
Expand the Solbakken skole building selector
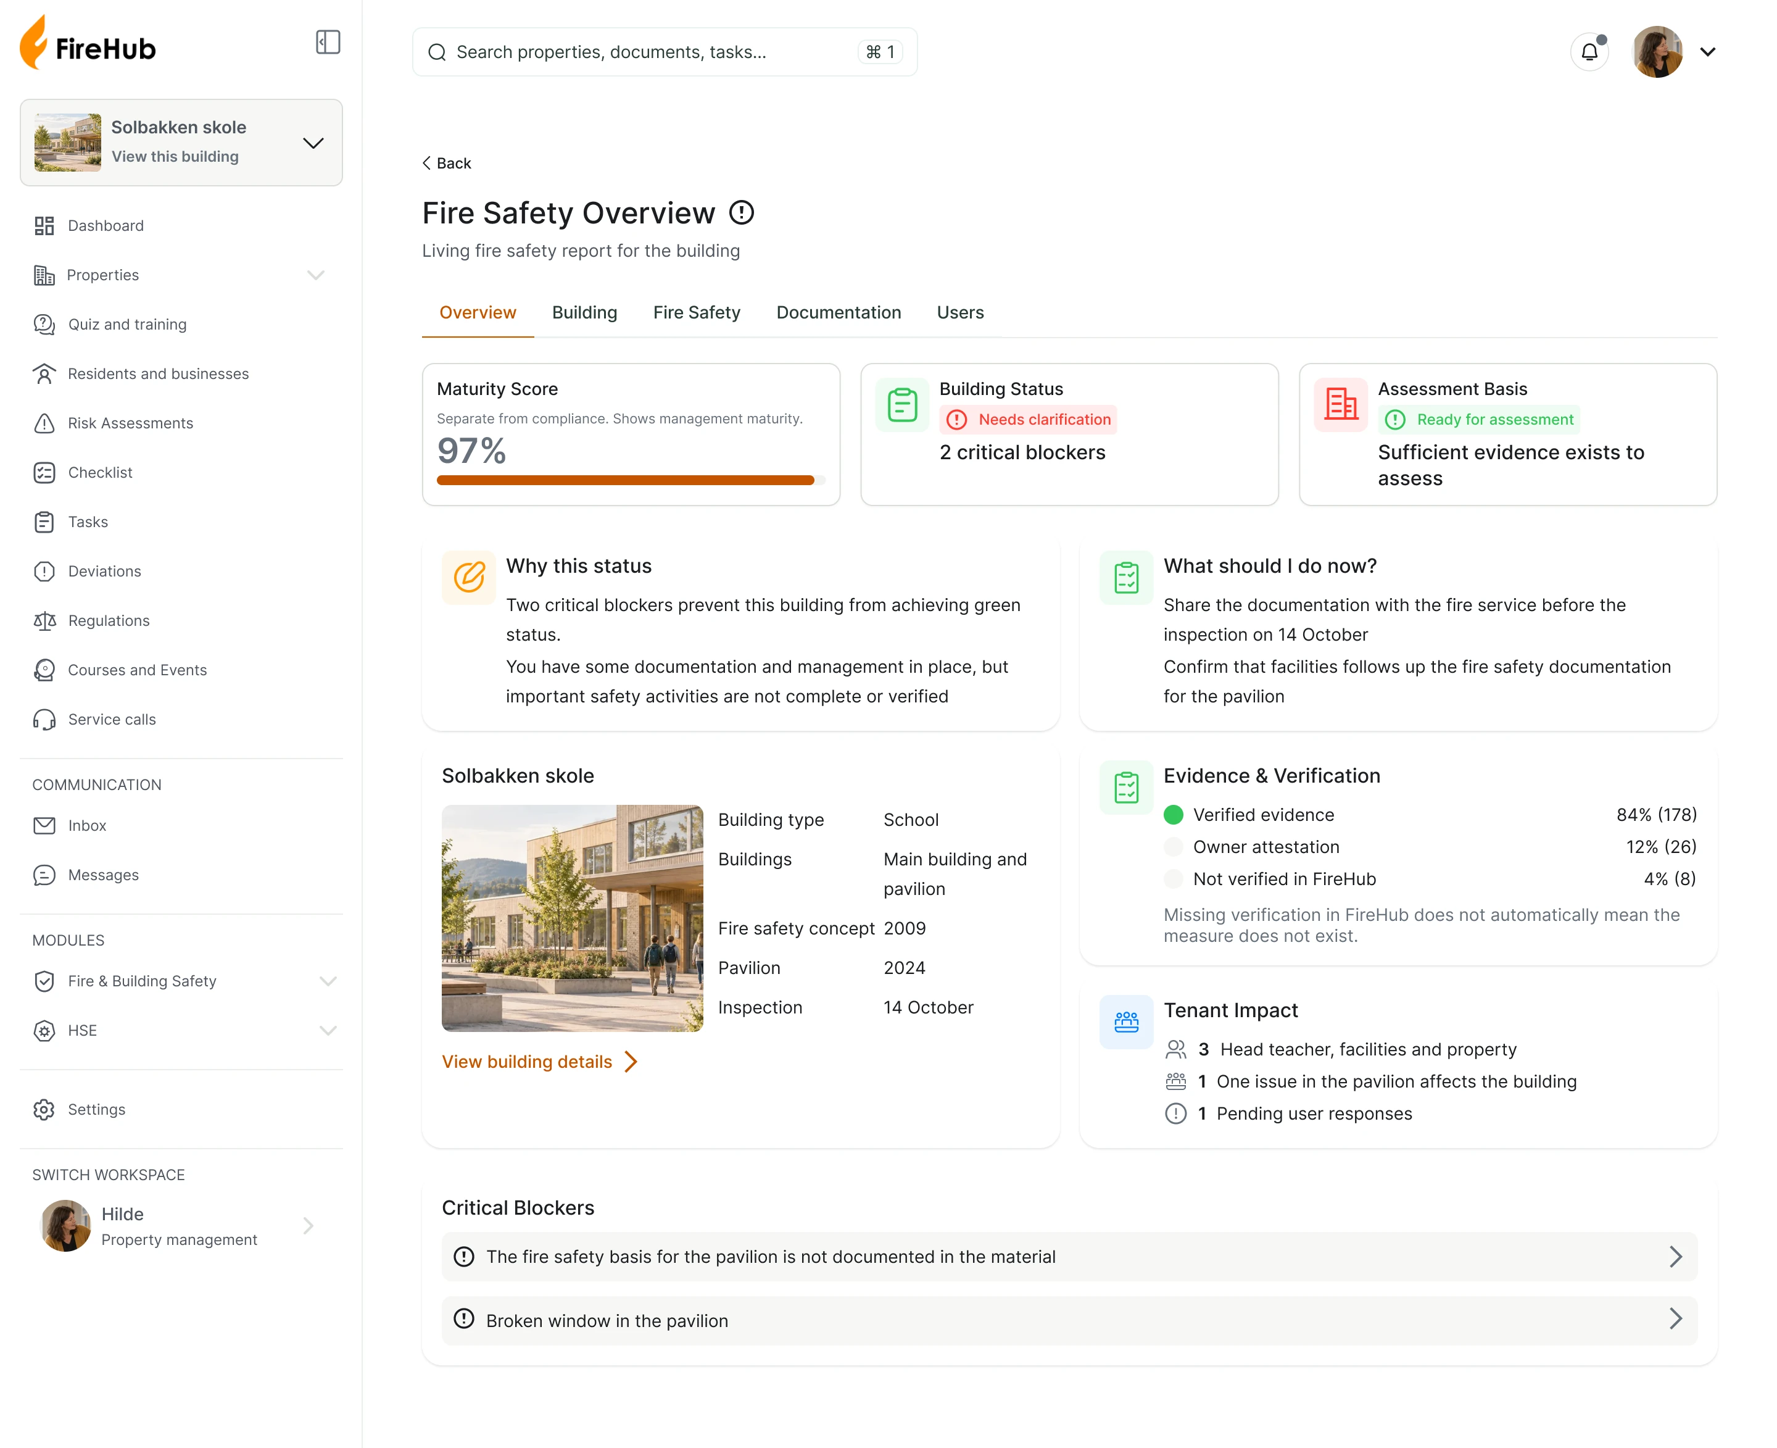181,143
